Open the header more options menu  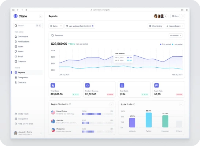pyautogui.click(x=183, y=16)
